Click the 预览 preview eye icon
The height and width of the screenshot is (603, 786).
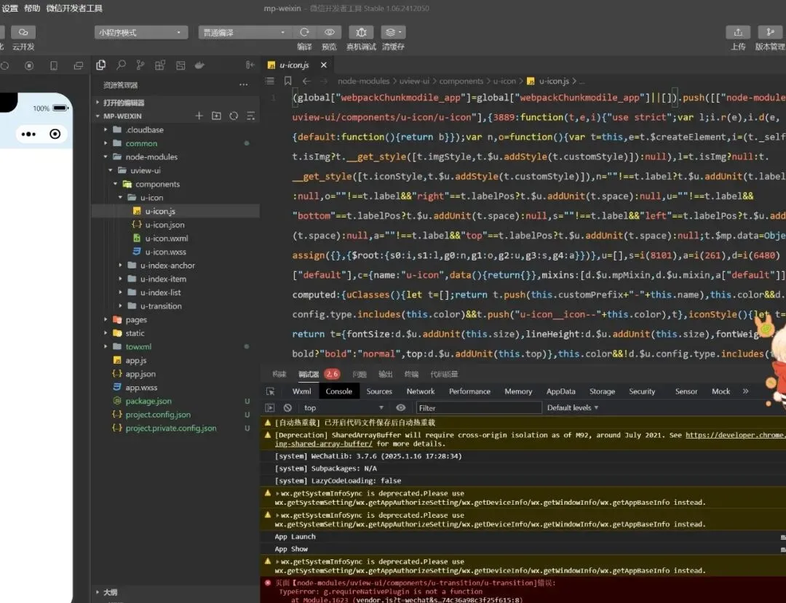point(330,32)
